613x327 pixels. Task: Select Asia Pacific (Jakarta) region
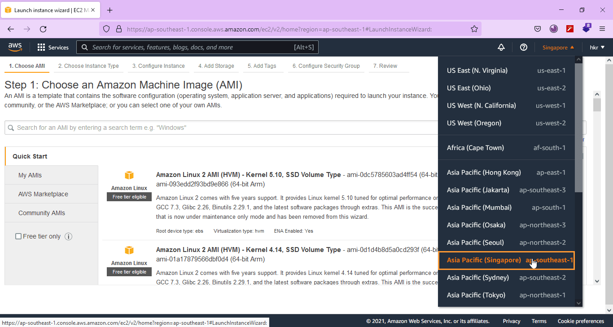point(506,190)
